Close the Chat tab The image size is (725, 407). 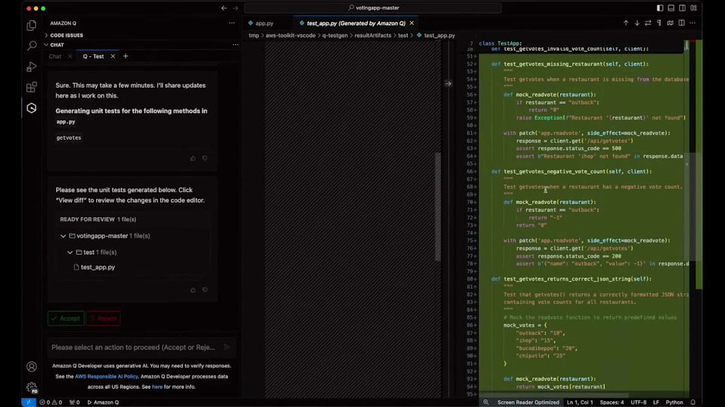(x=70, y=56)
